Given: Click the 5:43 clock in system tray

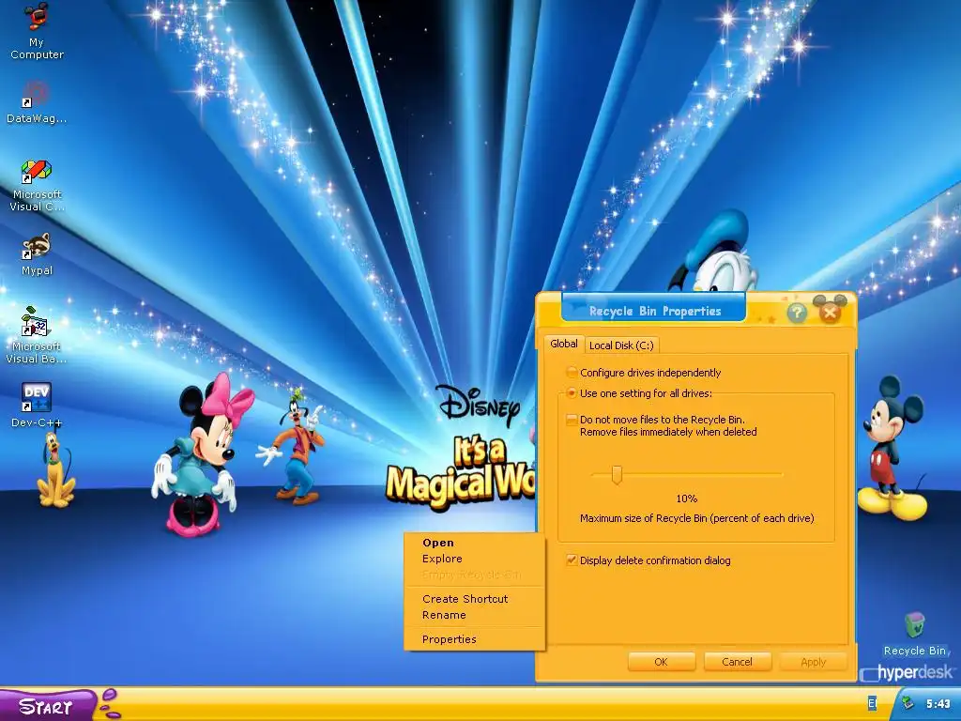Looking at the screenshot, I should click(938, 704).
